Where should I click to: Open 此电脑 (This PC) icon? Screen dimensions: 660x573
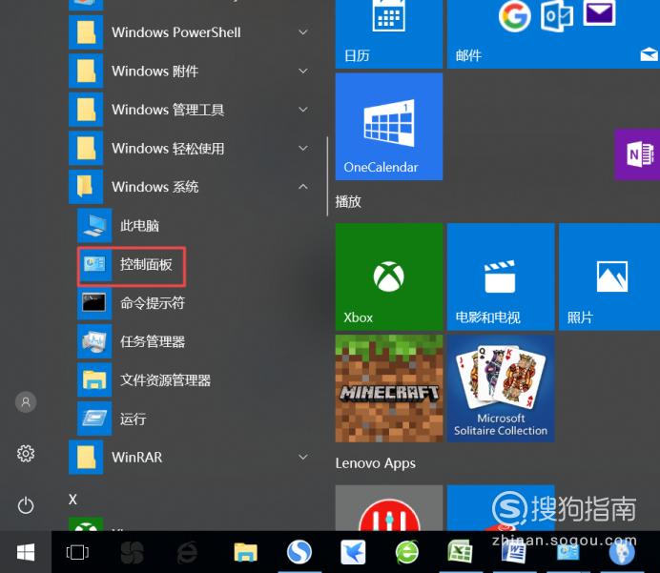tap(94, 226)
